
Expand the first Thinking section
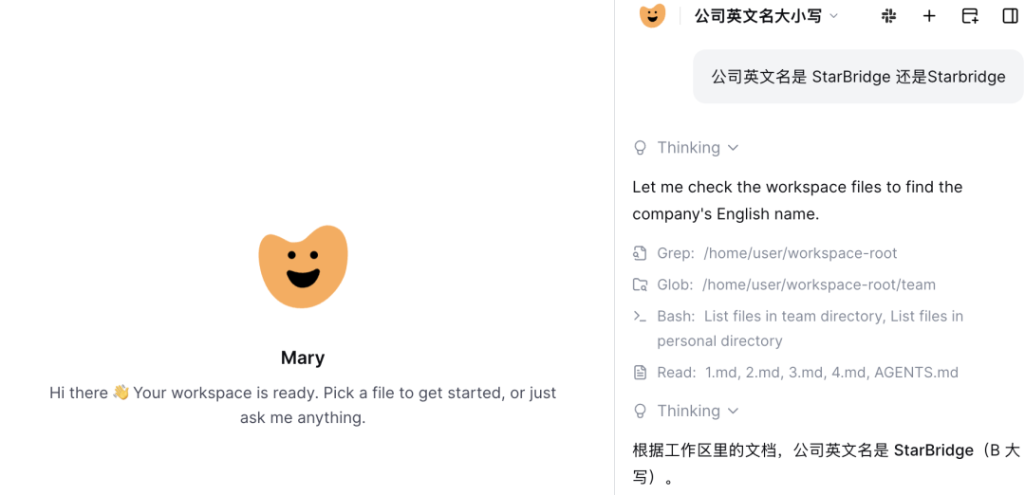tap(698, 148)
